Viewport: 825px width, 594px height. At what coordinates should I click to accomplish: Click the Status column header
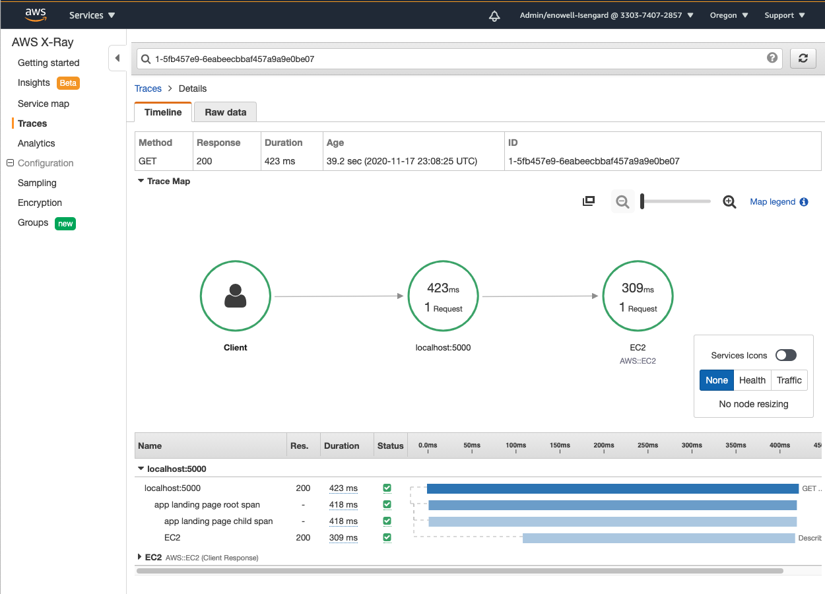tap(391, 445)
